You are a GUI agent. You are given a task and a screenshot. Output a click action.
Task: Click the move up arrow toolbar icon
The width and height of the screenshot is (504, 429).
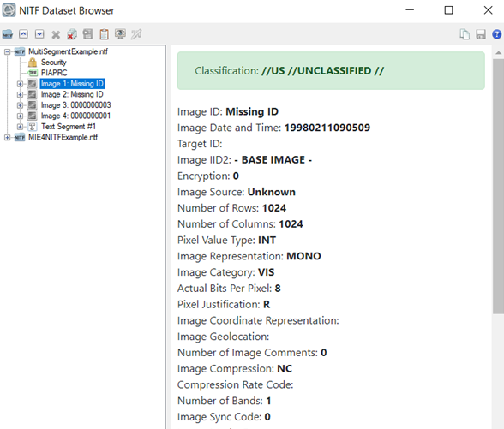pos(23,34)
